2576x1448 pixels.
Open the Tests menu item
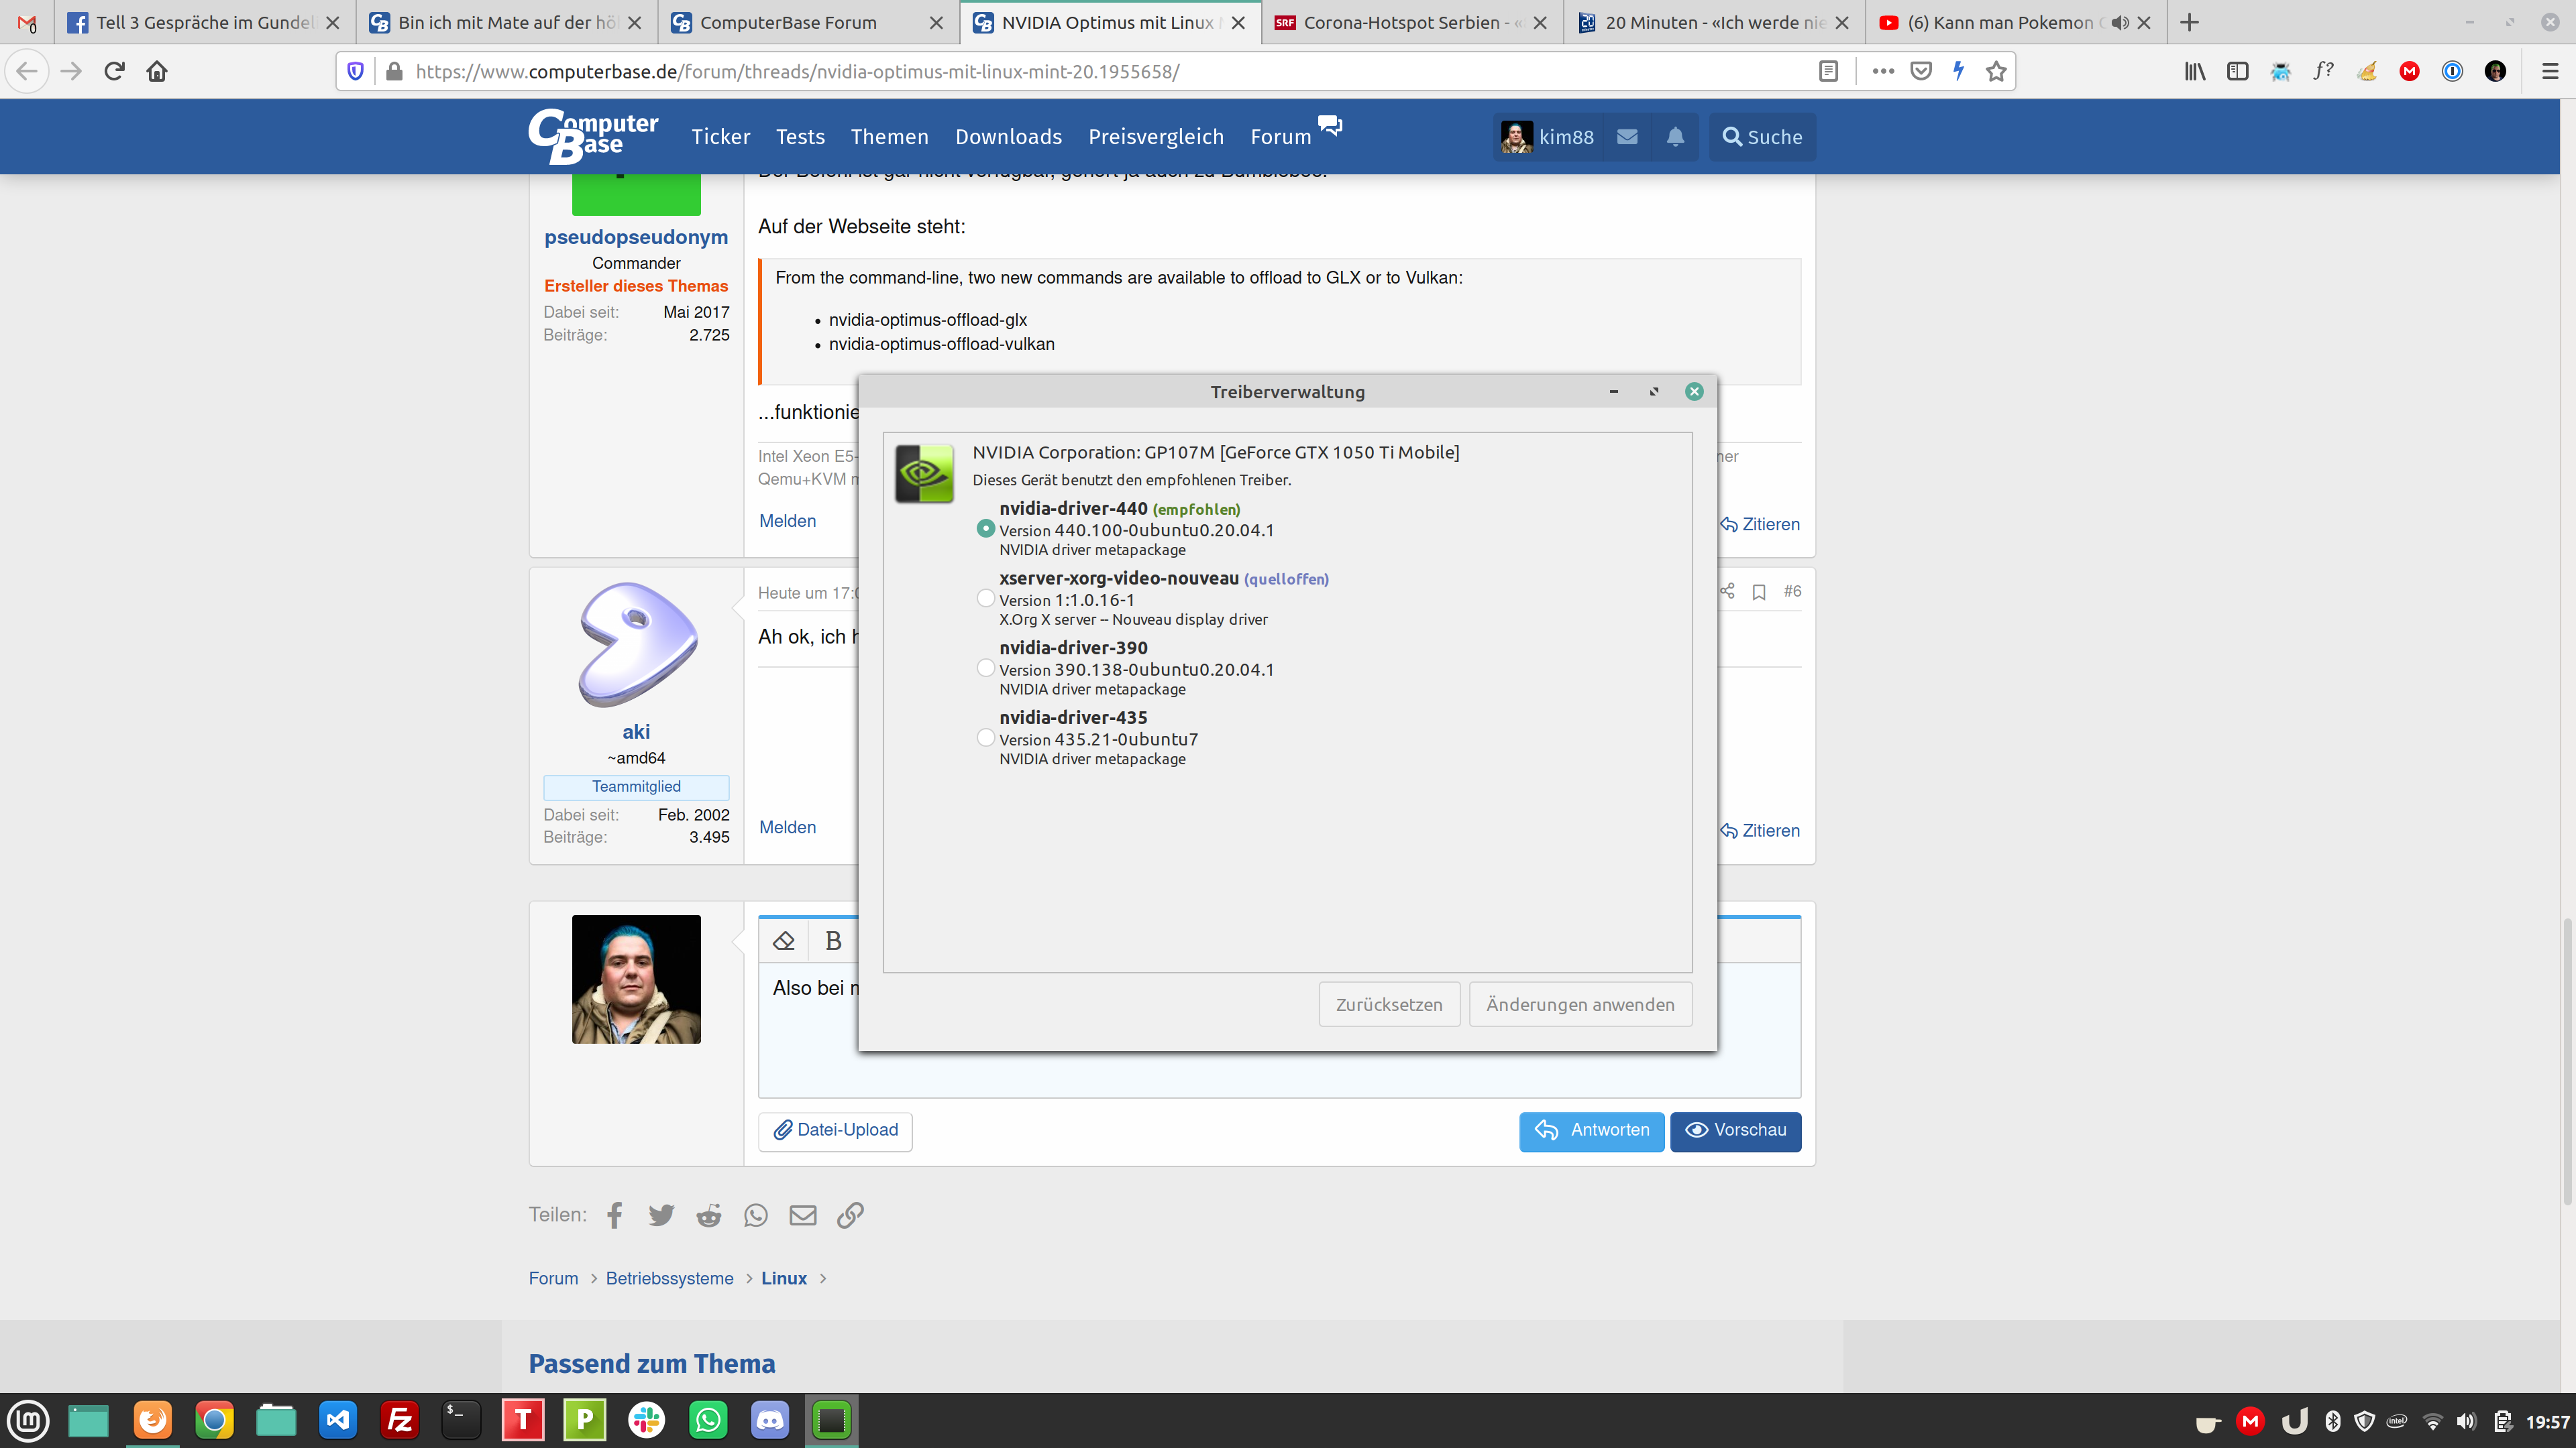coord(800,137)
